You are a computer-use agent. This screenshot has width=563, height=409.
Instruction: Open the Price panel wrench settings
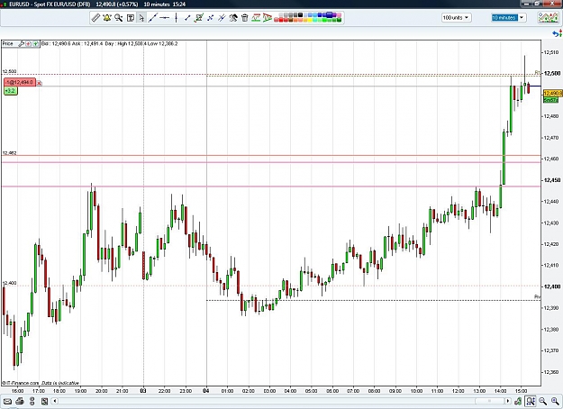click(x=22, y=44)
